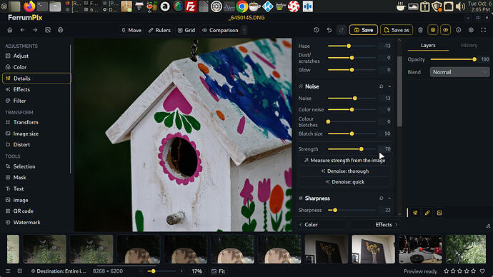This screenshot has width=493, height=277.
Task: Go to the home screen icon
Action: (10, 30)
